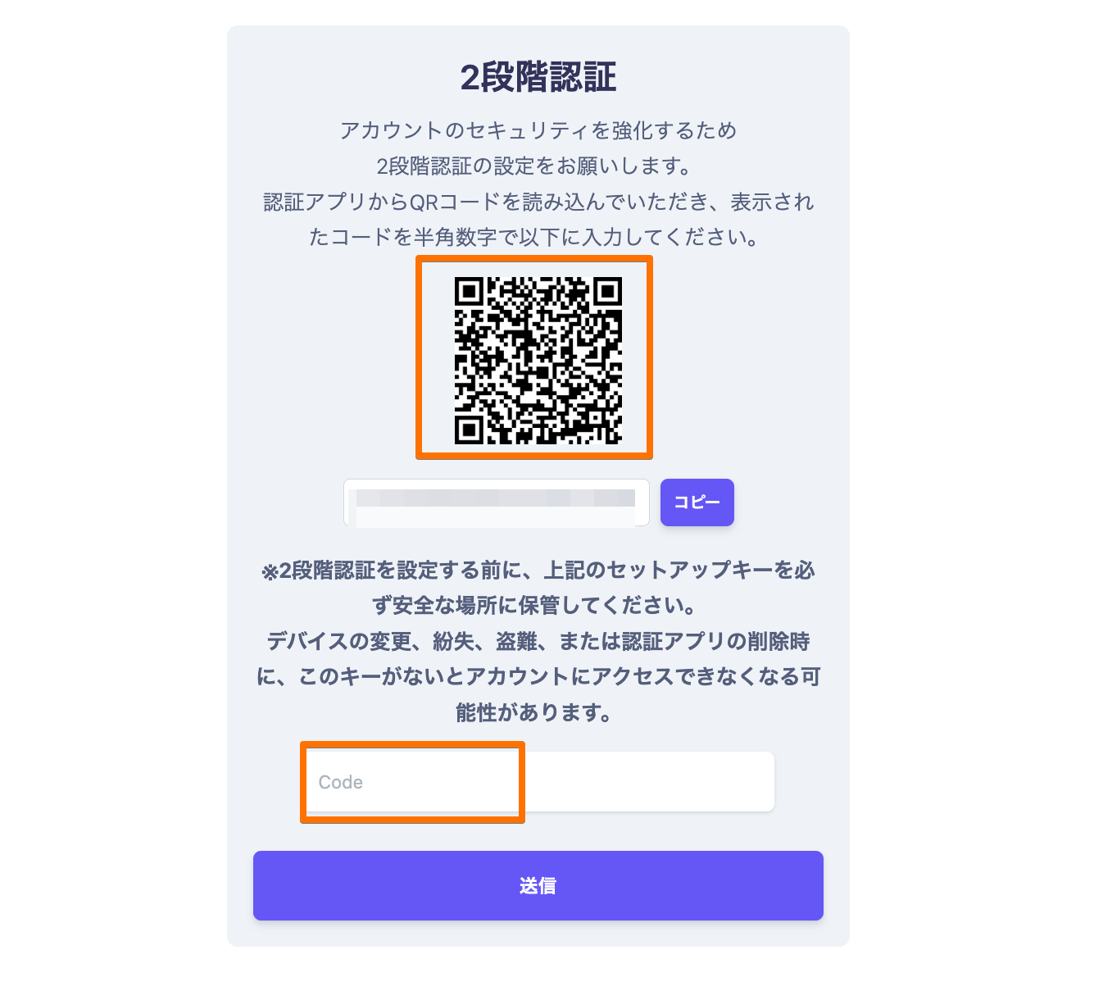
Task: Click the unhighlighted blank part of Code field
Action: 649,782
